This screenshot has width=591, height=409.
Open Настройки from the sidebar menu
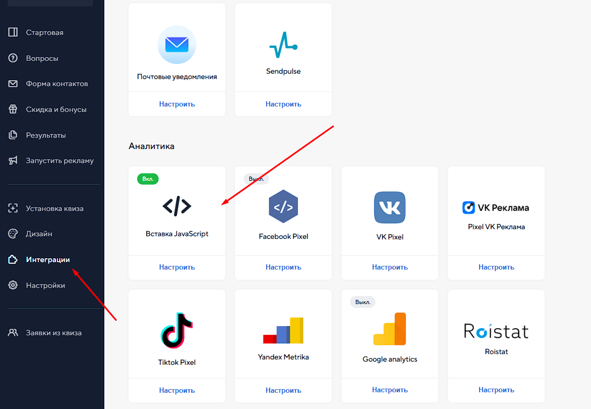pyautogui.click(x=45, y=286)
